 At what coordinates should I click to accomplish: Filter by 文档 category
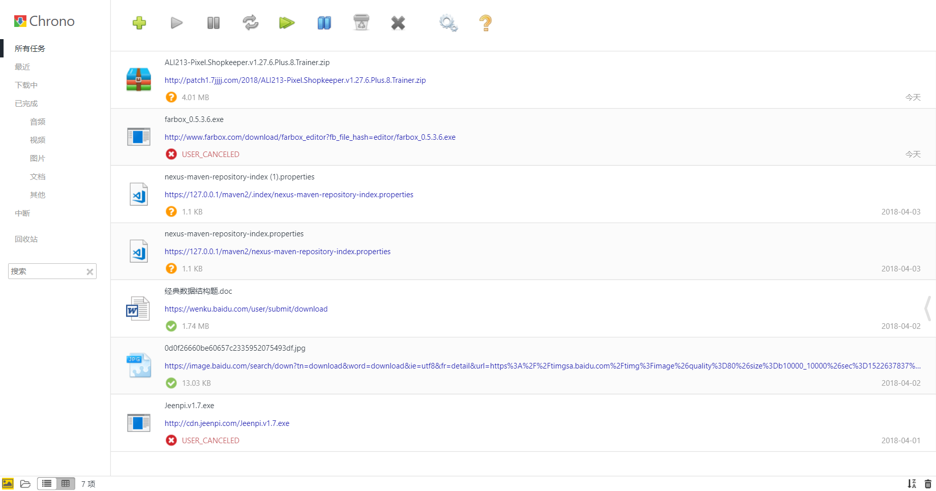(x=38, y=177)
